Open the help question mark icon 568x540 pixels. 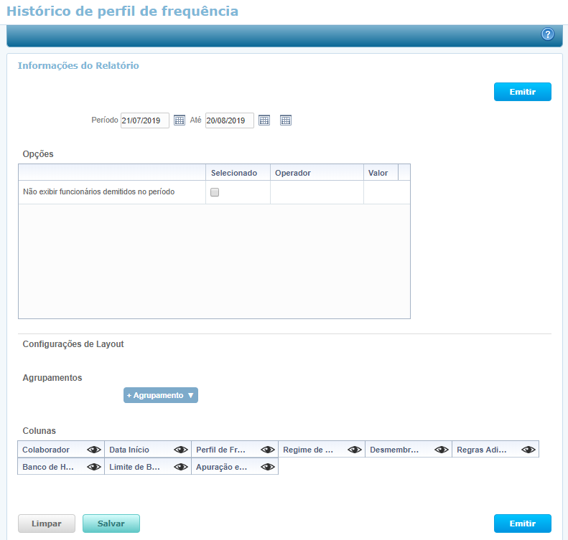click(x=547, y=34)
